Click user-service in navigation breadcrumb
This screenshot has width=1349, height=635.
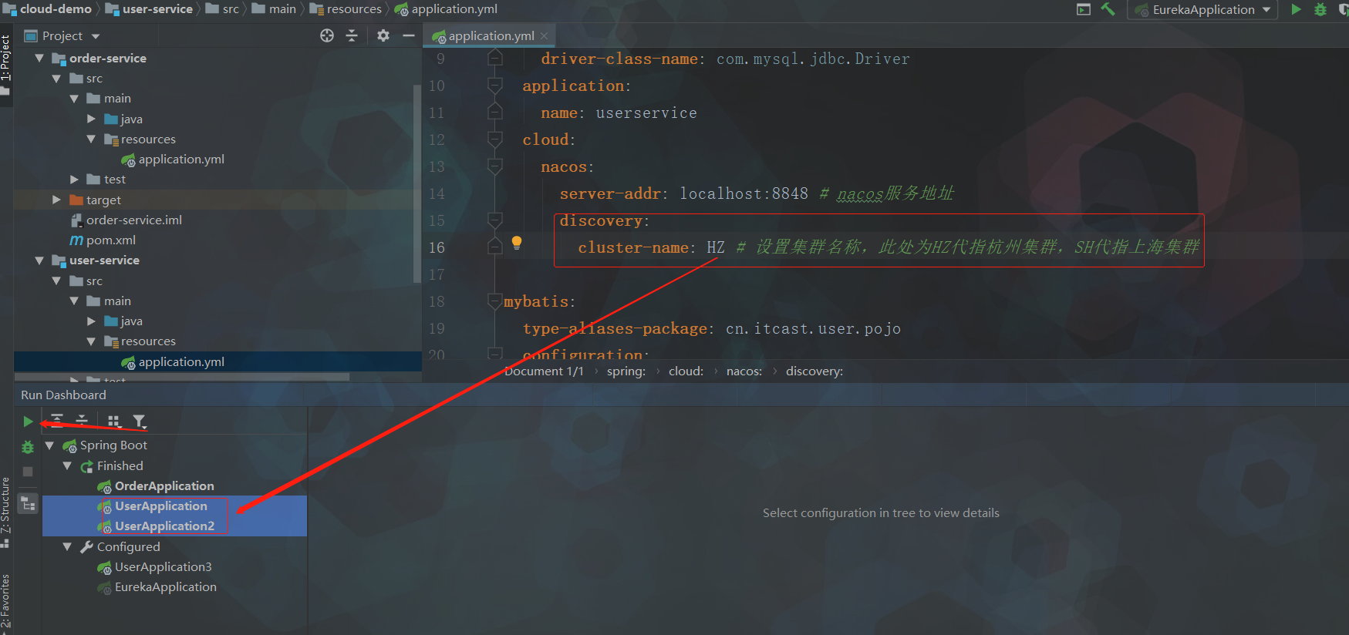tap(157, 8)
